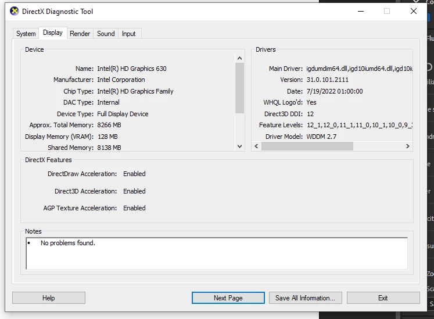Click the total memory value '8266 MB'
The width and height of the screenshot is (434, 319).
(109, 125)
